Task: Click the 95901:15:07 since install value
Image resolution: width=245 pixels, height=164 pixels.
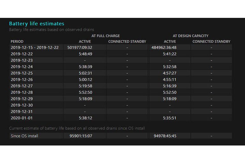Action: (x=81, y=136)
